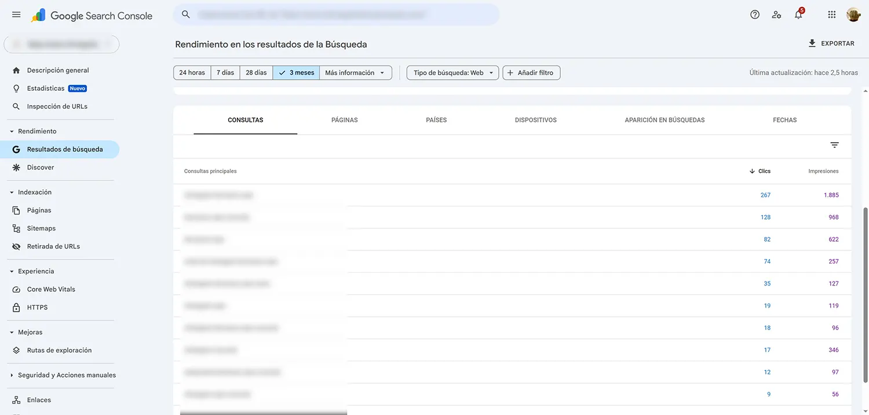The width and height of the screenshot is (869, 415).
Task: Add a filter with Añadir filtro
Action: (531, 72)
